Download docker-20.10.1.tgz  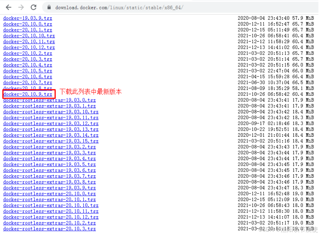coord(28,30)
